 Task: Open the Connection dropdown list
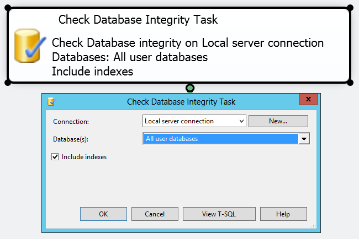pyautogui.click(x=241, y=121)
